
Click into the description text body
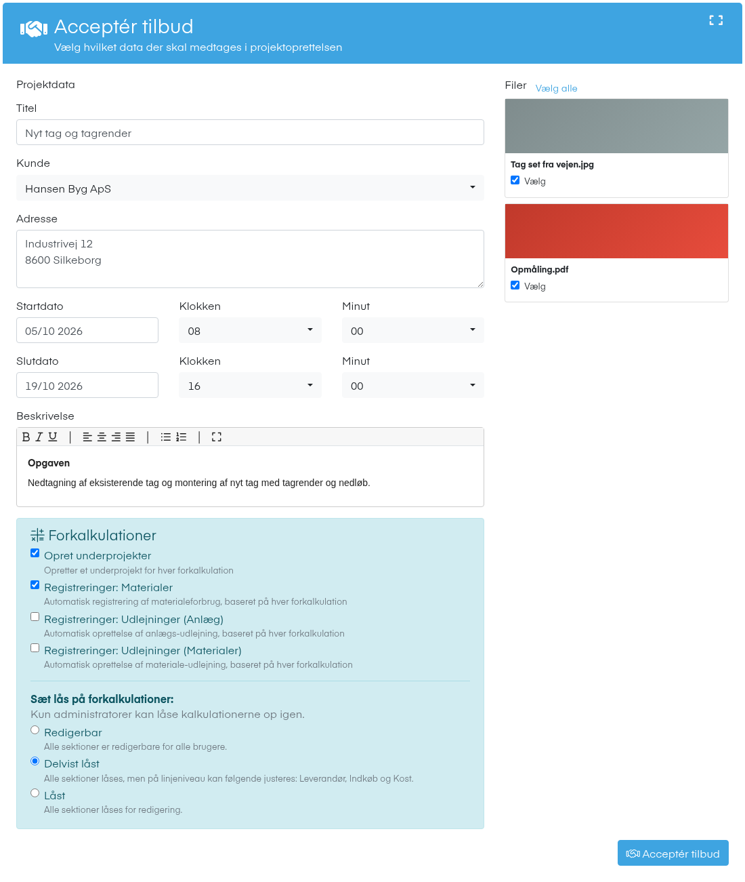point(250,476)
